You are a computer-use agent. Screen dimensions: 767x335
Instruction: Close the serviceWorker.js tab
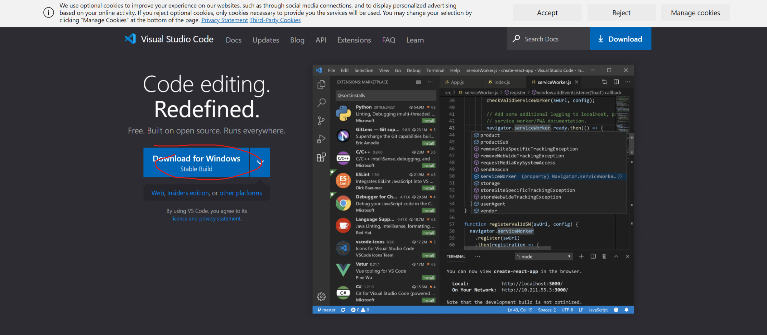click(x=576, y=82)
